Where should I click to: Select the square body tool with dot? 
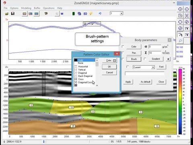click(180, 16)
